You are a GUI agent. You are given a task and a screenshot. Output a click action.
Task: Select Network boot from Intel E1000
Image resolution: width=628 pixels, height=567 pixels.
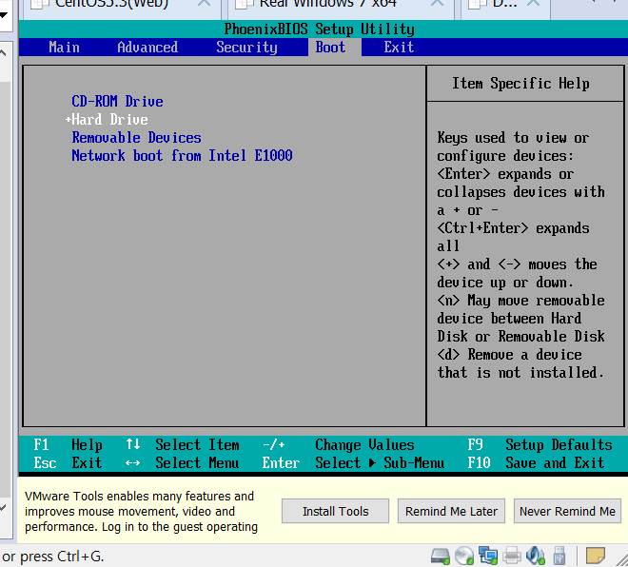pos(183,156)
